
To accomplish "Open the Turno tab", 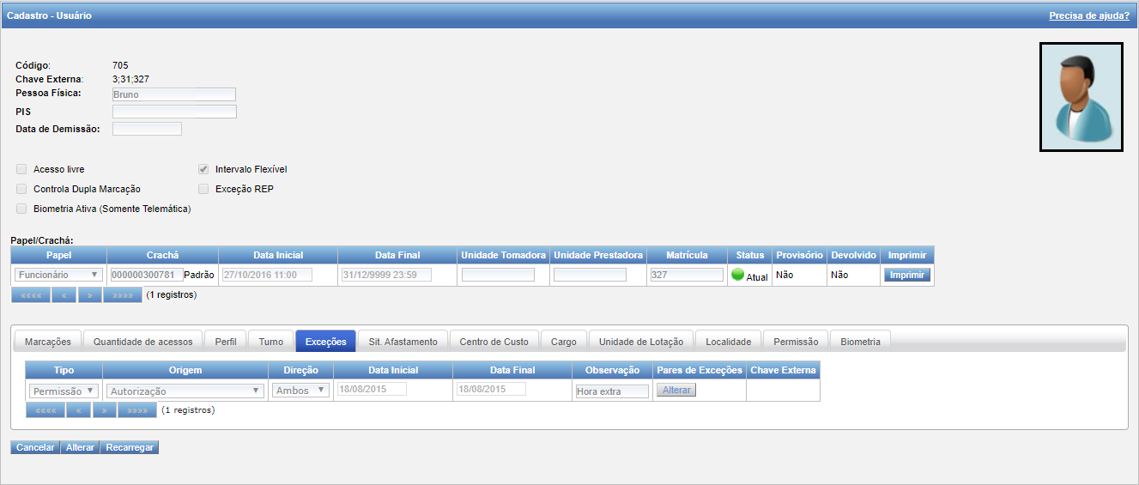I will [x=271, y=342].
